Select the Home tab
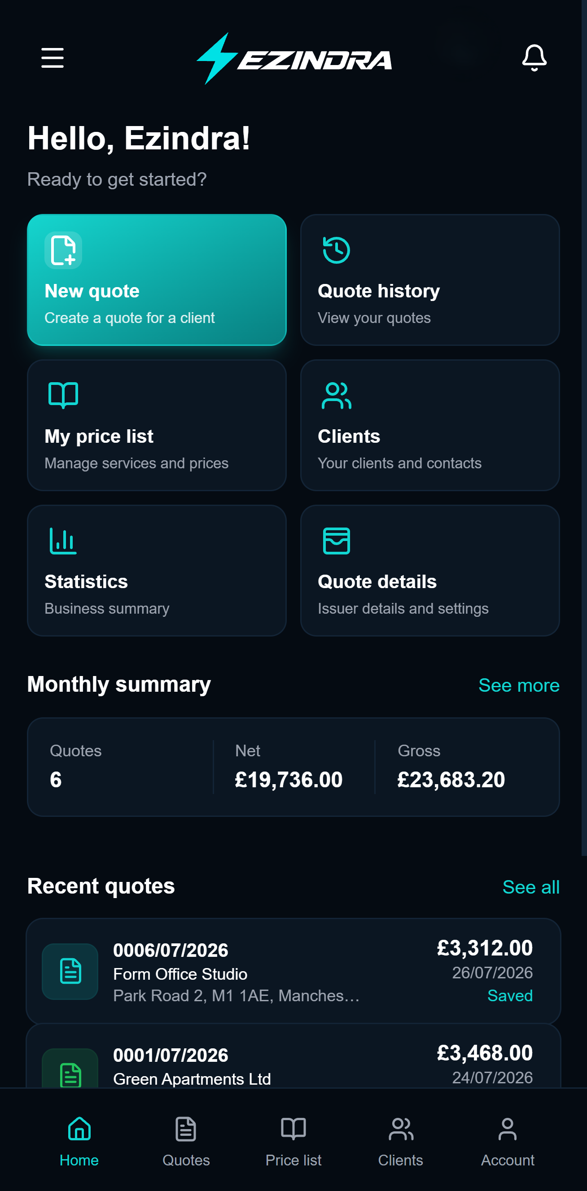Image resolution: width=587 pixels, height=1191 pixels. tap(79, 1141)
